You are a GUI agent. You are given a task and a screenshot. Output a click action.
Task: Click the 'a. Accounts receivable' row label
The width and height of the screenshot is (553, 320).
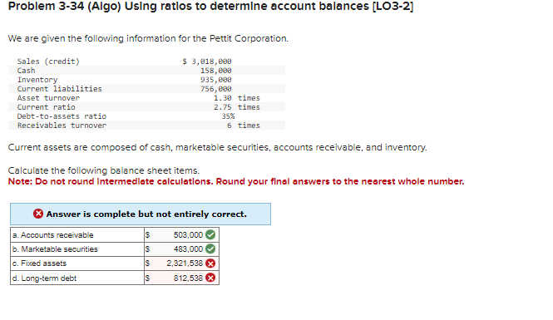click(x=53, y=235)
